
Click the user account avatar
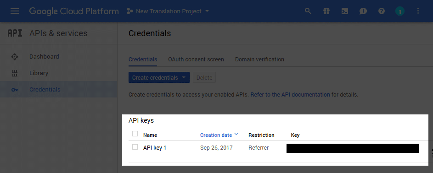[x=399, y=11]
